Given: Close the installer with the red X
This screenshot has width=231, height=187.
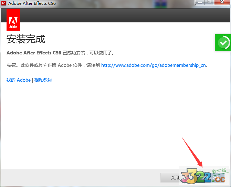Looking at the screenshot, I should tap(222, 2).
